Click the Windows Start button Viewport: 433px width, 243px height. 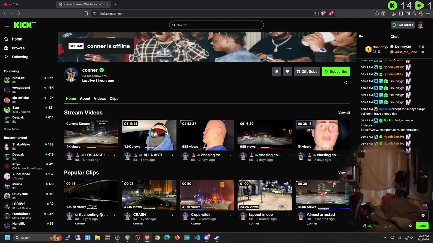[x=7, y=238]
